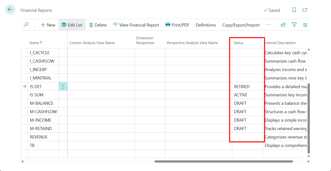Click the back arrow button
The width and height of the screenshot is (331, 171).
[x=10, y=10]
